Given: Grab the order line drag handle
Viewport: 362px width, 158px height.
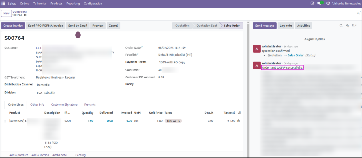Looking at the screenshot, I should pyautogui.click(x=5, y=121).
